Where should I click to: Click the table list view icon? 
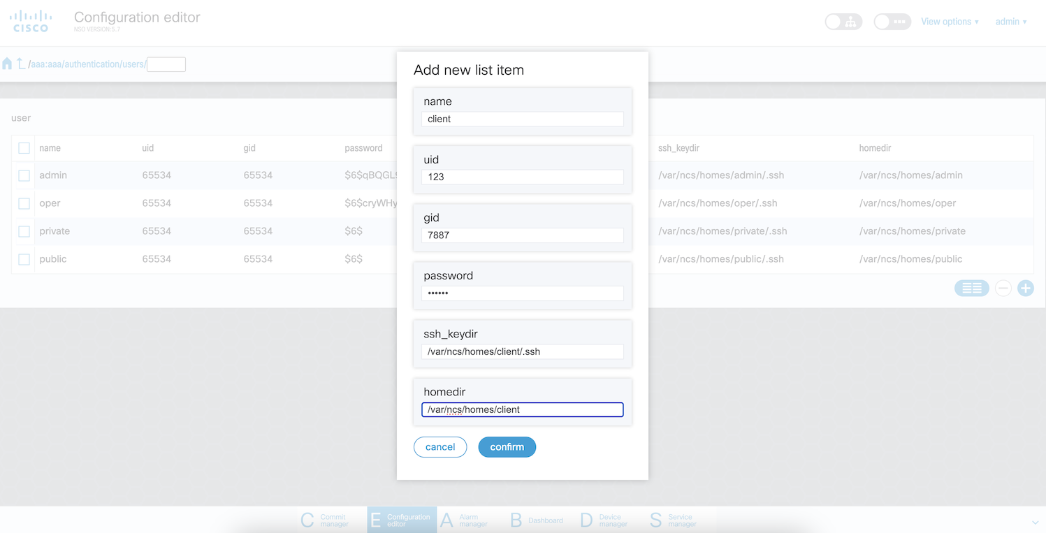[971, 288]
